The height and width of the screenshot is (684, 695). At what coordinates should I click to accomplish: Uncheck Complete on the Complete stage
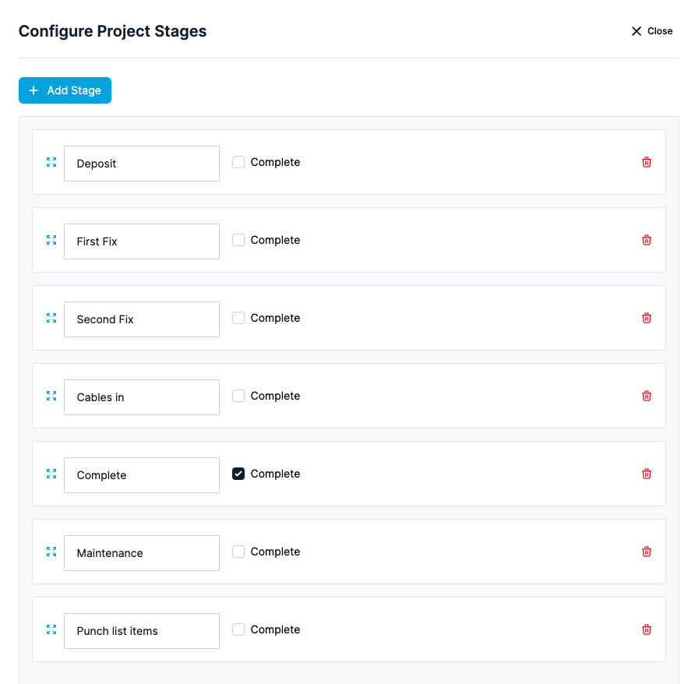tap(238, 474)
